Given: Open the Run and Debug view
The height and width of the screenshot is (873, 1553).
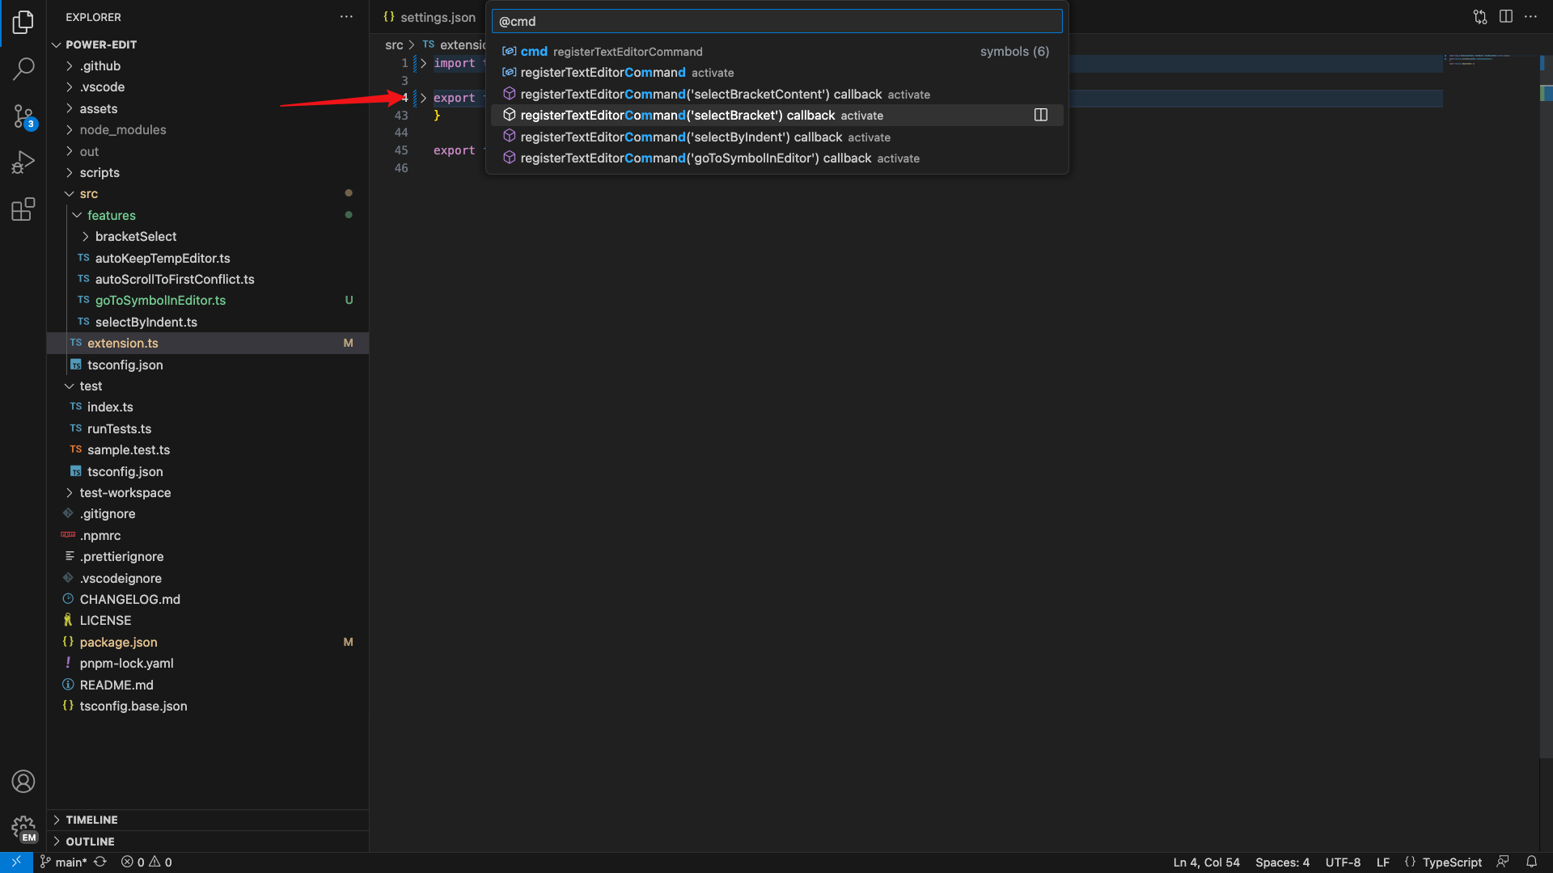Looking at the screenshot, I should click(x=23, y=162).
